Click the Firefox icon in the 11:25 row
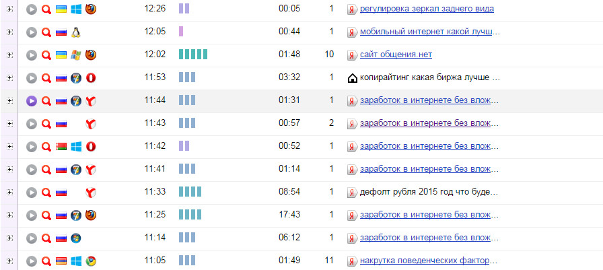 (91, 215)
